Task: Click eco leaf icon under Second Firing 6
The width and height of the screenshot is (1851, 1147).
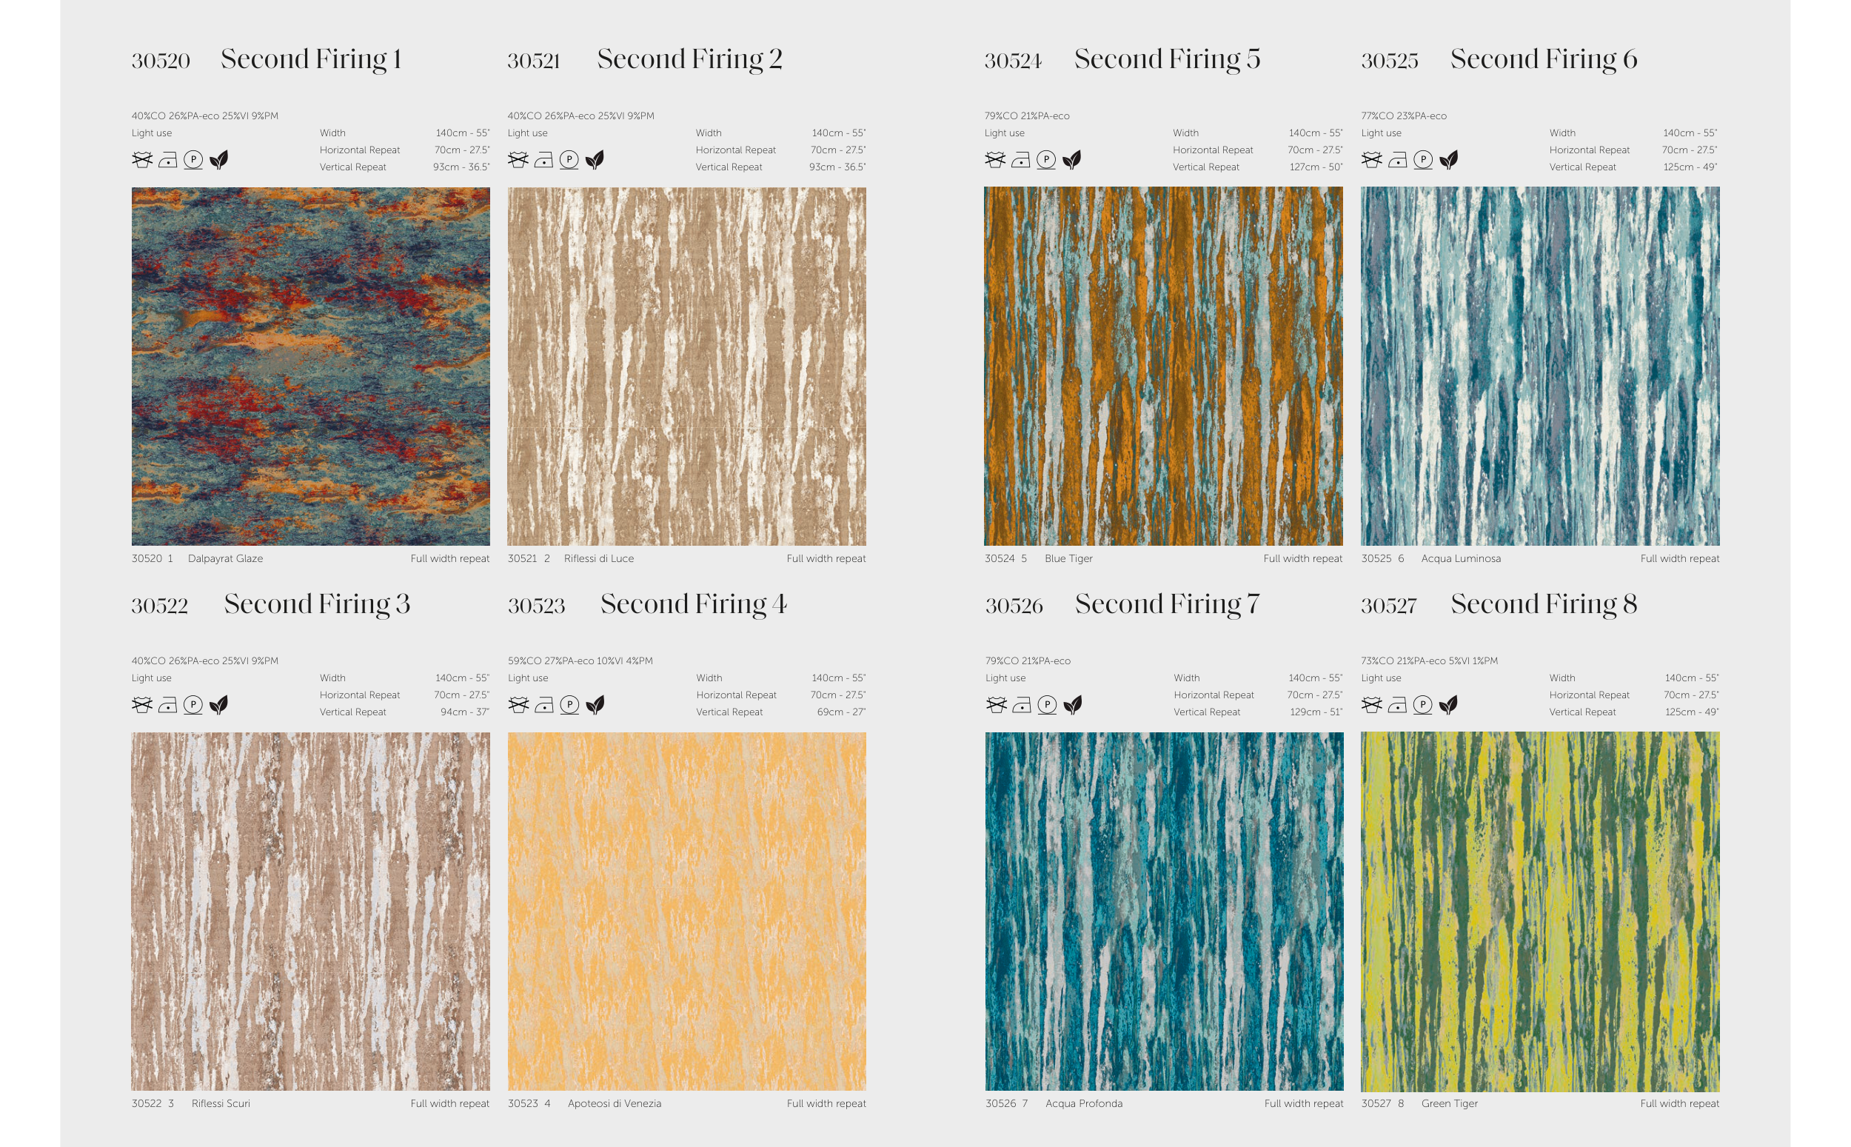Action: click(x=1448, y=160)
